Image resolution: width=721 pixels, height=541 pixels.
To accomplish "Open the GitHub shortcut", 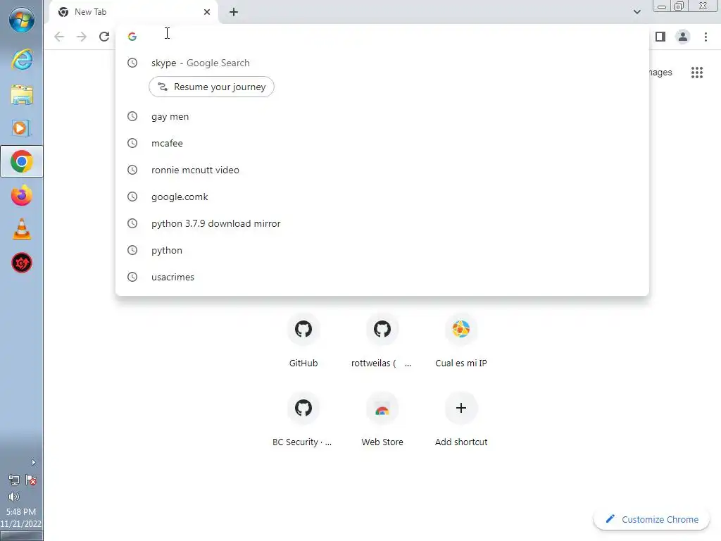I will point(303,342).
